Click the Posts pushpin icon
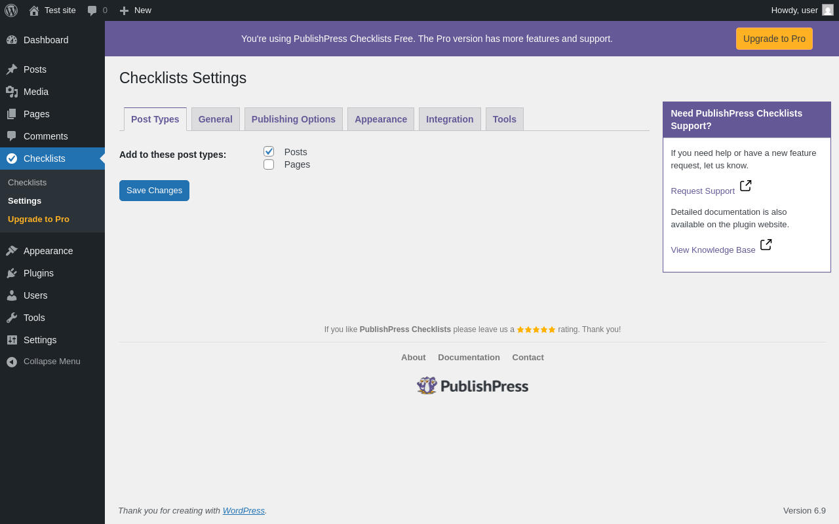 [x=12, y=69]
